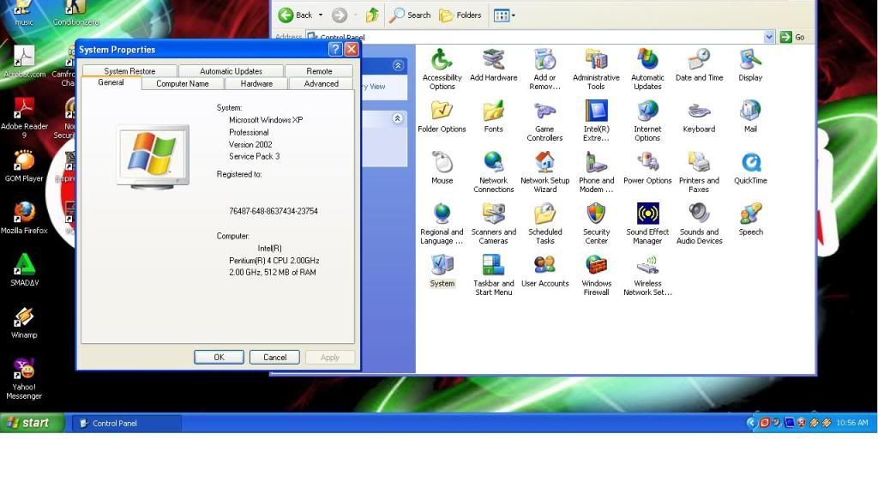This screenshot has height=494, width=878.
Task: Open Add or Remove Programs icon
Action: click(x=544, y=69)
